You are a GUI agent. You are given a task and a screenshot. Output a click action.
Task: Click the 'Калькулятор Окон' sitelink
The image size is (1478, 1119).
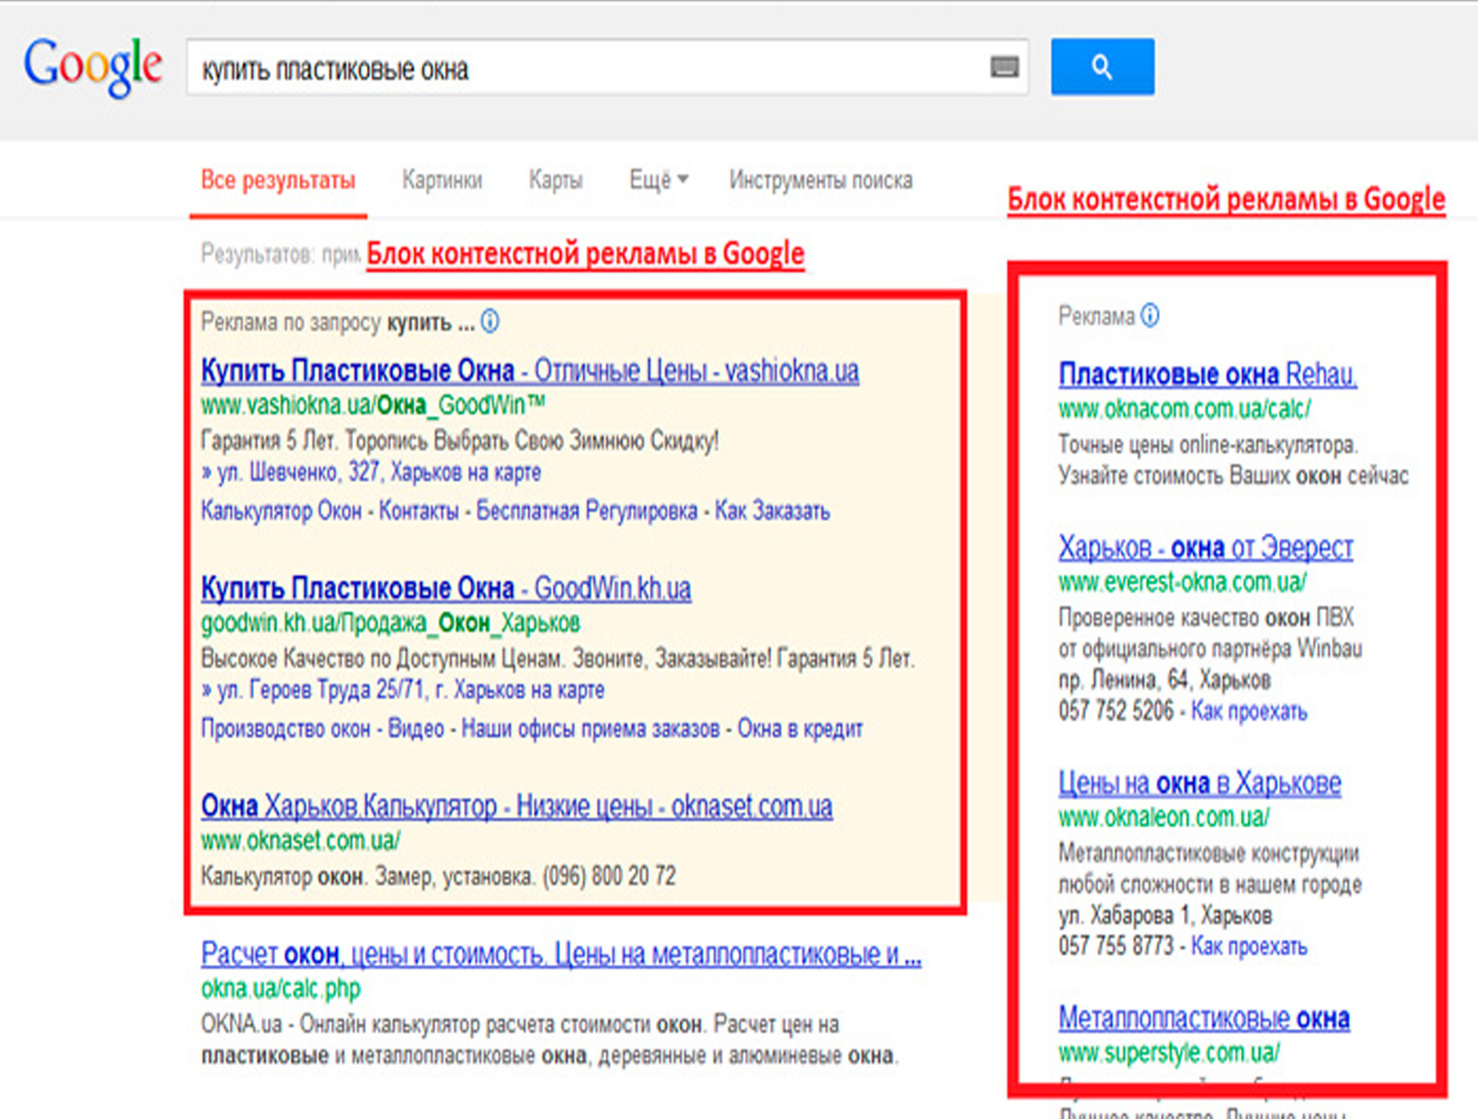click(x=281, y=511)
